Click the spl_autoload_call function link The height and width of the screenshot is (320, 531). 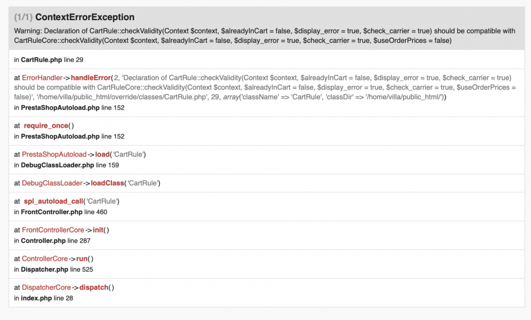(x=53, y=201)
